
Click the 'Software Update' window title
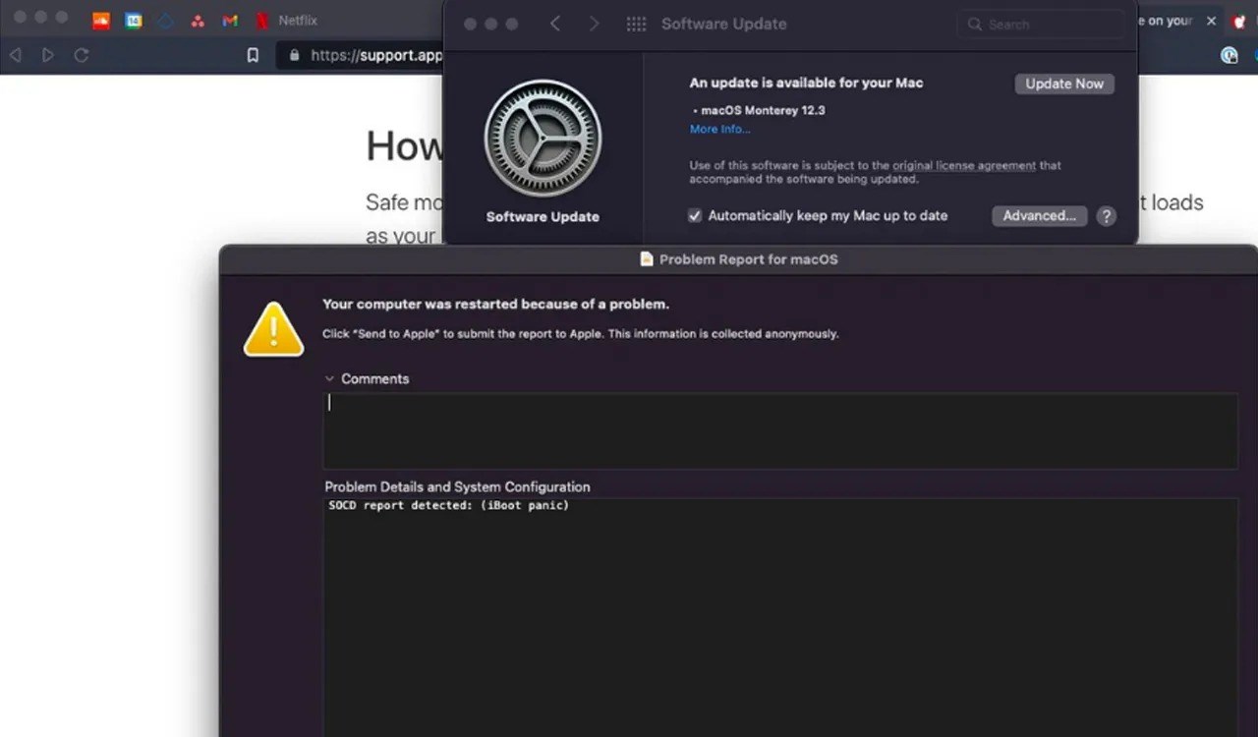pos(723,24)
